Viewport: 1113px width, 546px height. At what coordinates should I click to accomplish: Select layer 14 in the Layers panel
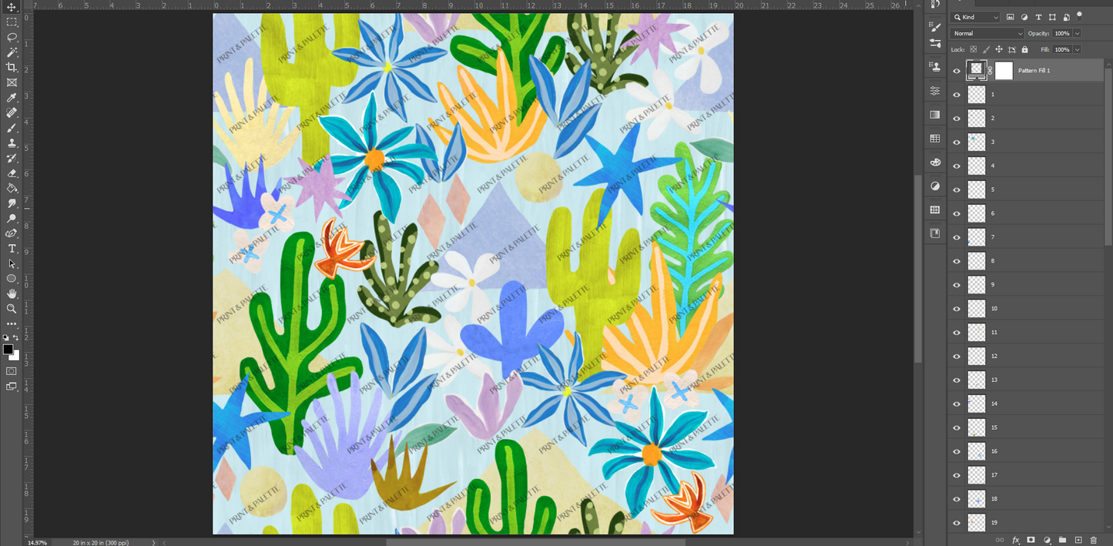(x=1028, y=404)
